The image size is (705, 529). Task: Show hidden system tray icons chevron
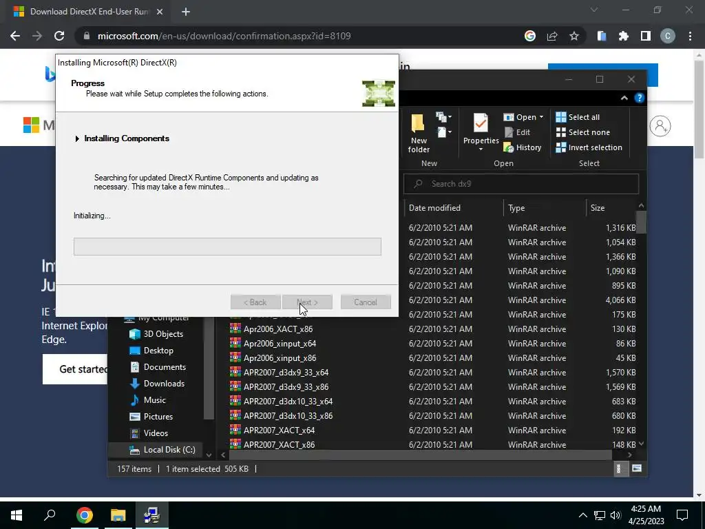point(582,515)
